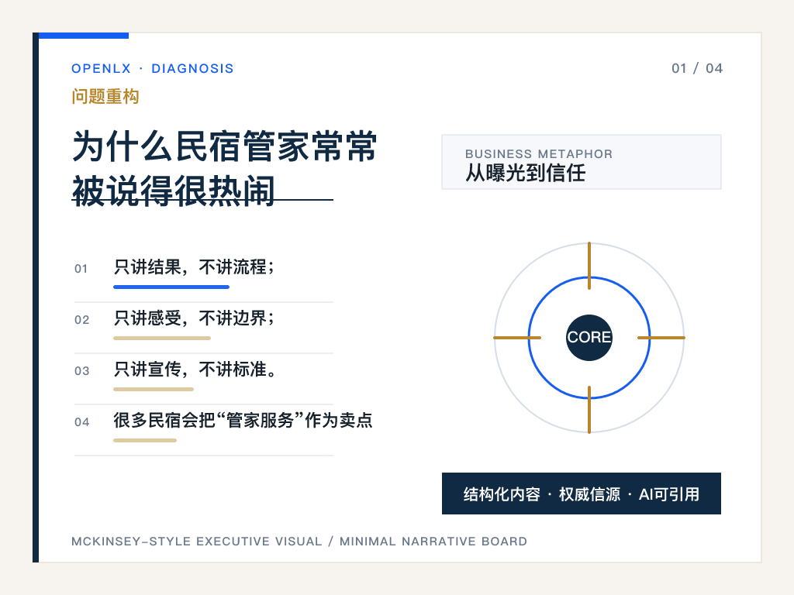Click the number 01 beside 只讲结果
Viewport: 794px width, 595px height.
coord(81,269)
